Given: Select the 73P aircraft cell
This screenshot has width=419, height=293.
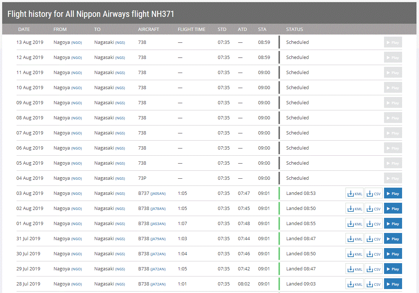Looking at the screenshot, I should [x=142, y=178].
